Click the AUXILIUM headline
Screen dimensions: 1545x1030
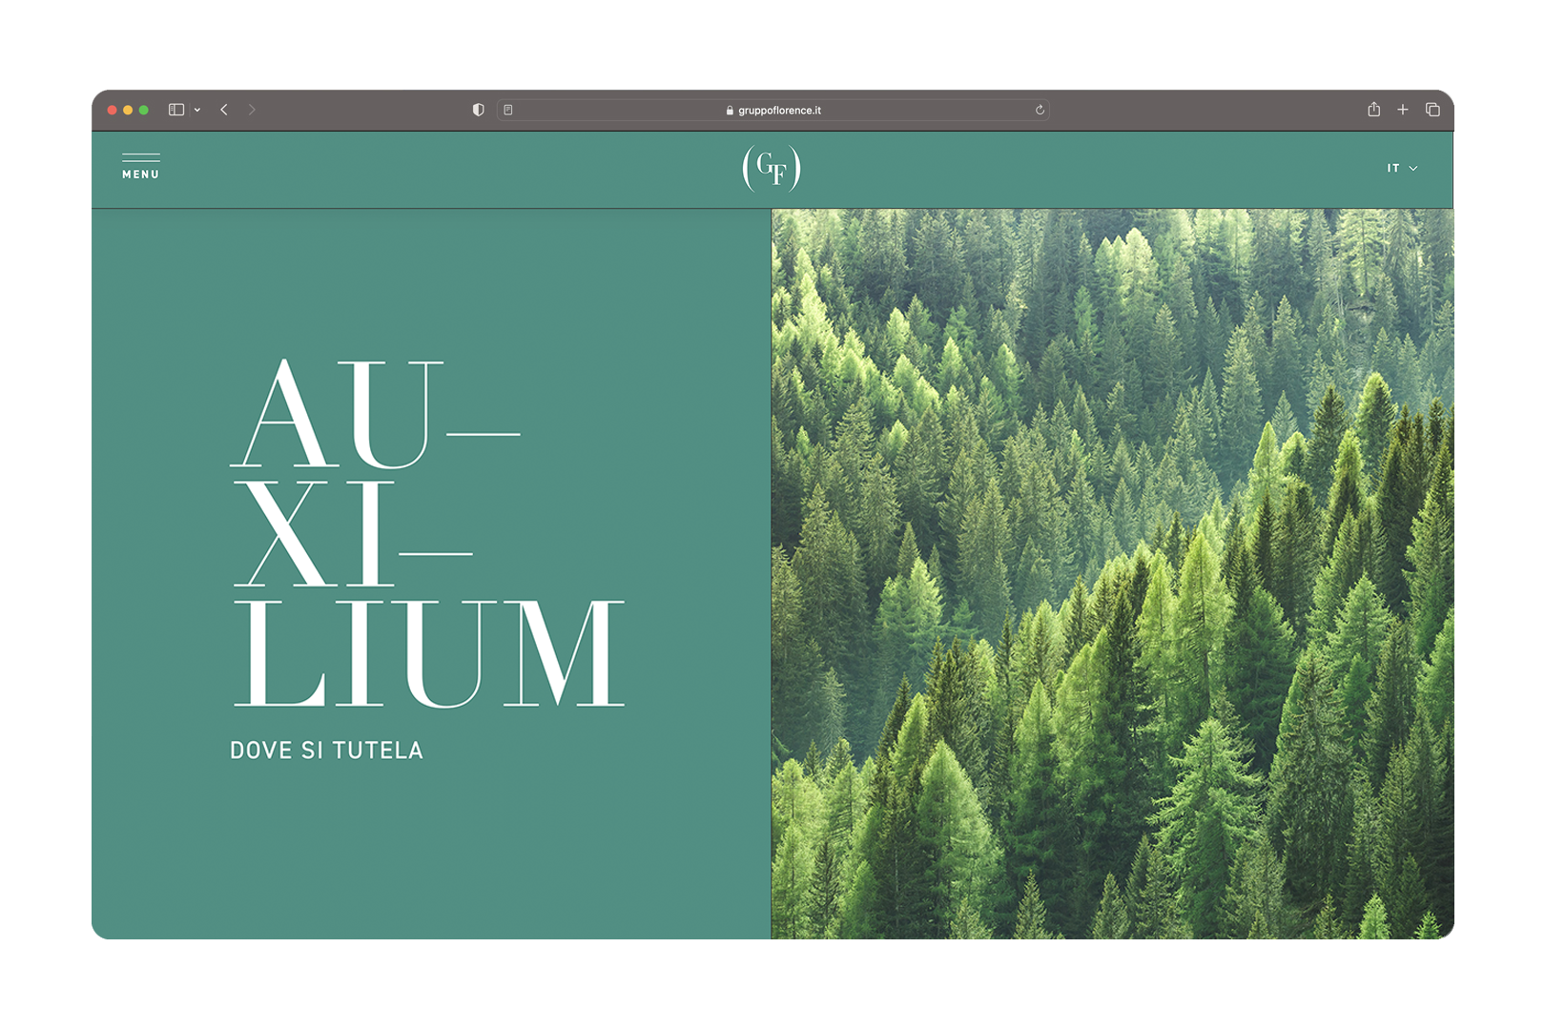point(427,534)
